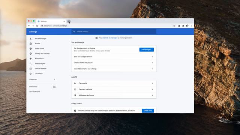Open Sync and Google services row
This screenshot has height=135, width=240.
(x=114, y=57)
